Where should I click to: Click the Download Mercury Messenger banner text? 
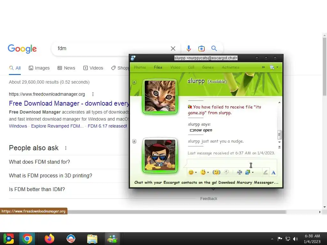(206, 182)
